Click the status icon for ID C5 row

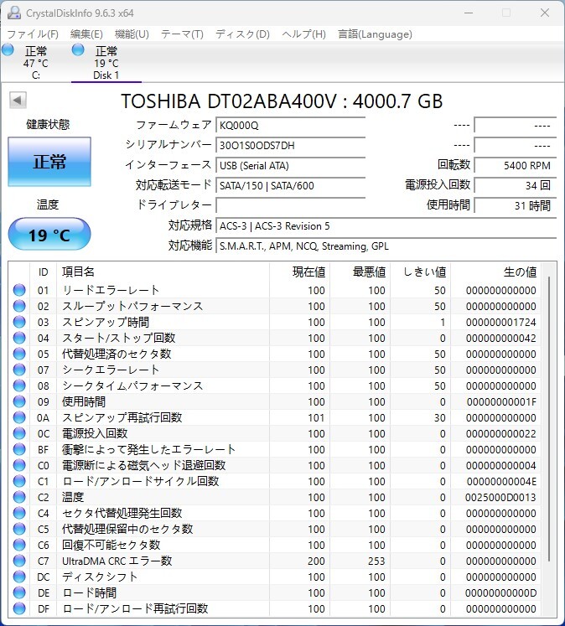[19, 529]
